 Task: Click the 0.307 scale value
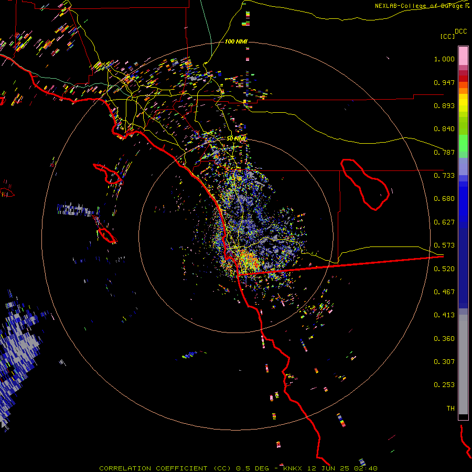point(444,361)
